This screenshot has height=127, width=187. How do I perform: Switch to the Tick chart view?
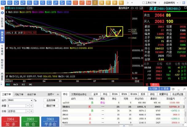point(89,3)
